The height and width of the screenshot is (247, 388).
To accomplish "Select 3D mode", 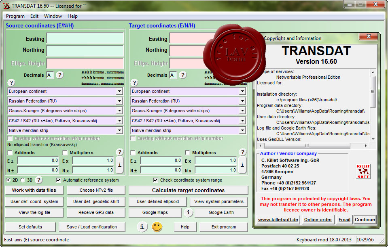I will [23, 180].
